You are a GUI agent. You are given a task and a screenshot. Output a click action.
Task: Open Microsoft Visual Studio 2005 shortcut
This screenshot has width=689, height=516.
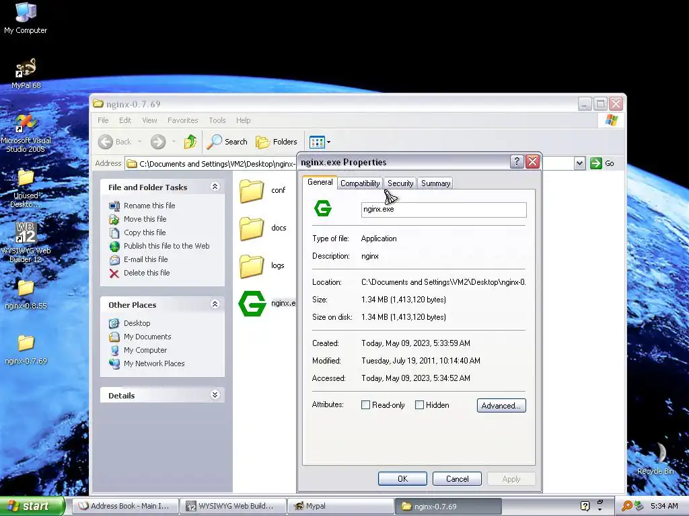[26, 133]
